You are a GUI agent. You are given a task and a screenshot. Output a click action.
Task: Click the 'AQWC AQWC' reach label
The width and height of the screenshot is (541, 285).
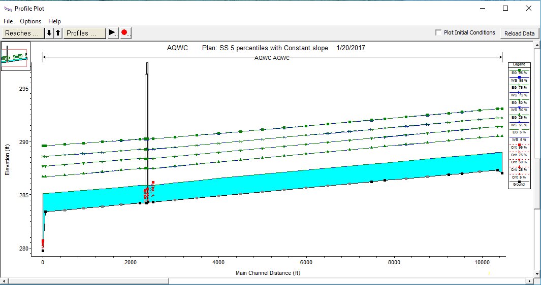(x=272, y=58)
